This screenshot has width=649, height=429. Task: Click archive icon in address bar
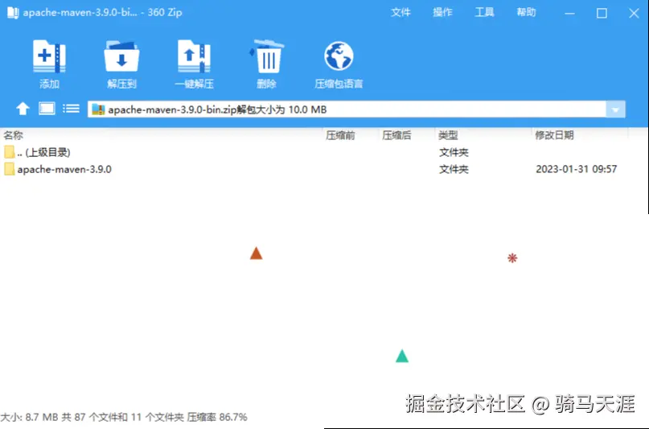tap(98, 109)
